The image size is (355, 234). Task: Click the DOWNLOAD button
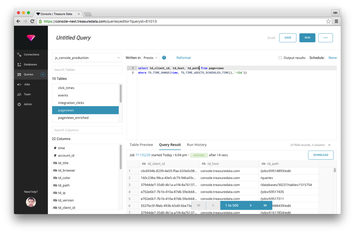tap(321, 155)
